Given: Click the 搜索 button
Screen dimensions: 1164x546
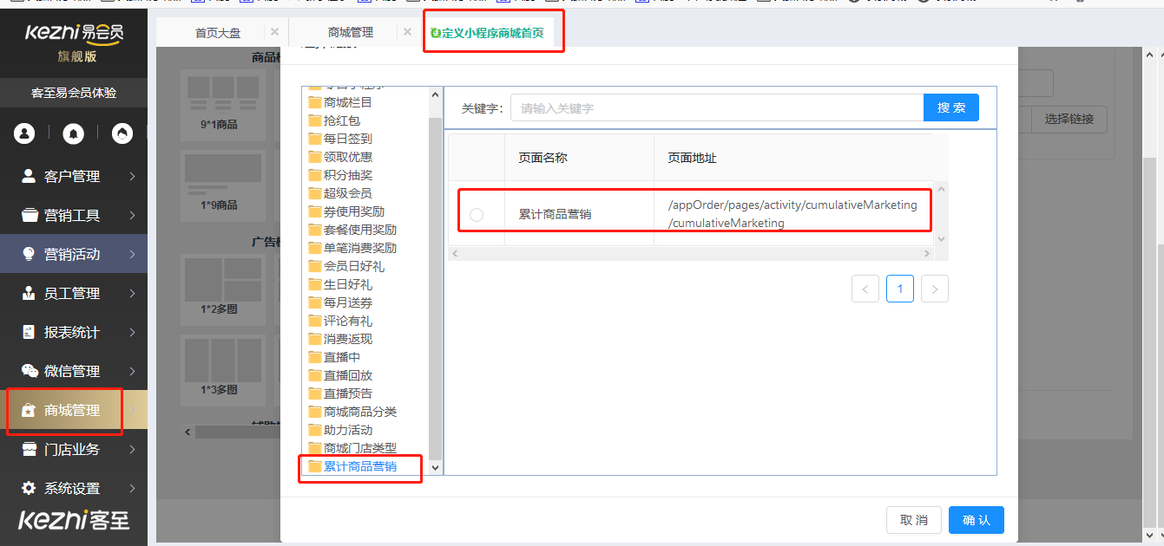Looking at the screenshot, I should coord(951,107).
